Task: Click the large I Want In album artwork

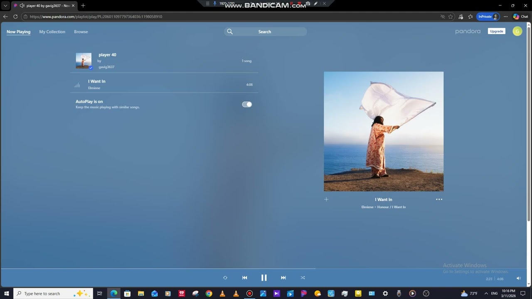Action: (384, 131)
